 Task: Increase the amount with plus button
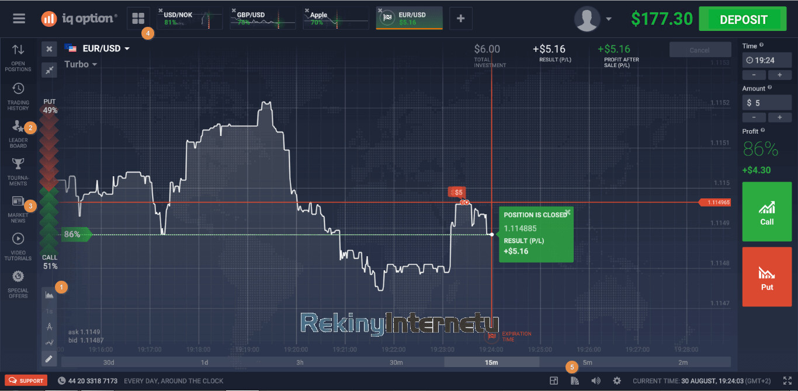click(780, 118)
